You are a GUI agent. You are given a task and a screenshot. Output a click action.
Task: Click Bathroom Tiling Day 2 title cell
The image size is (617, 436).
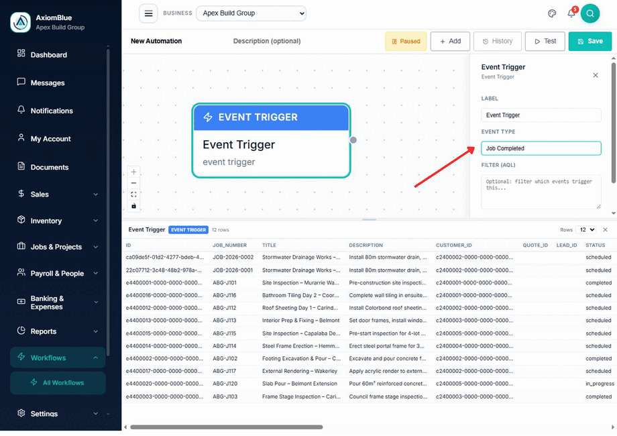300,295
